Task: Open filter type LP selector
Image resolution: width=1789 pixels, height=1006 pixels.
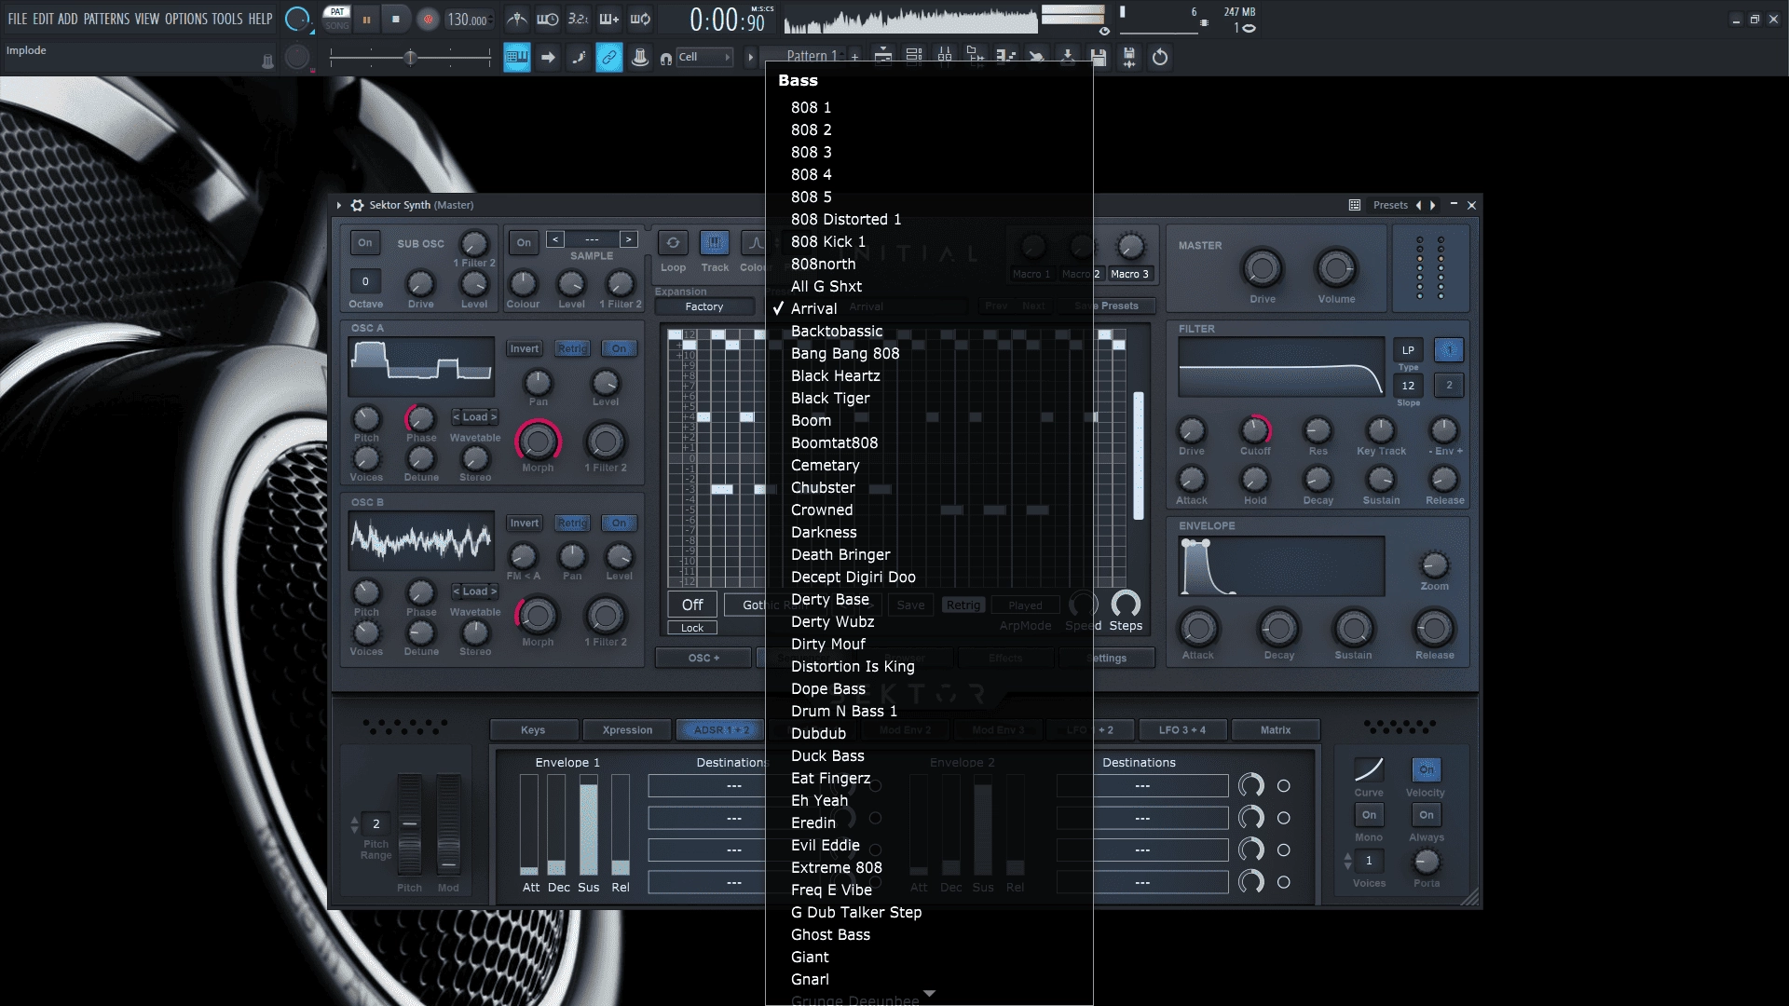Action: [1408, 350]
